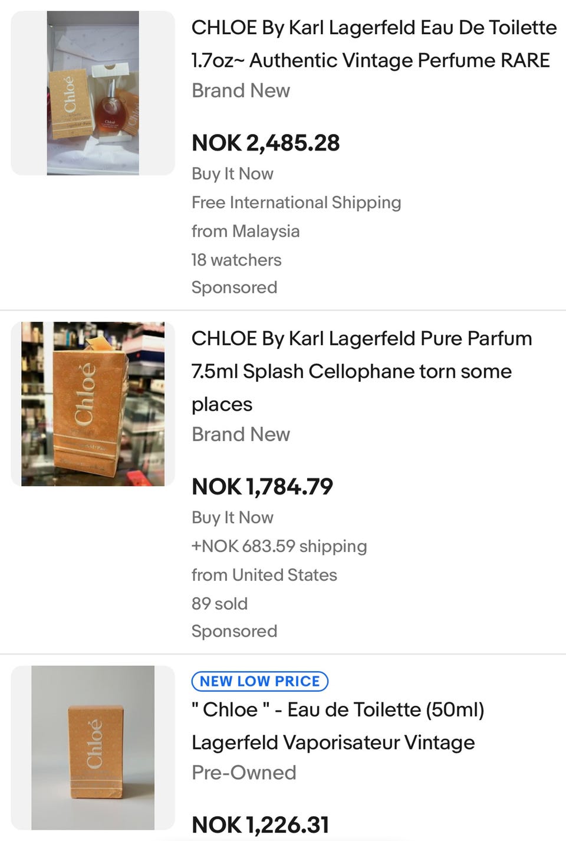Click the NOK 2,485.28 price
This screenshot has height=841, width=566.
[x=265, y=143]
